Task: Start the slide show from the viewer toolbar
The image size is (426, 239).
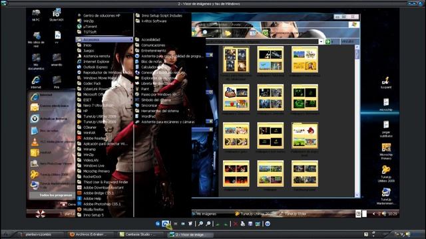Action: pyautogui.click(x=190, y=224)
